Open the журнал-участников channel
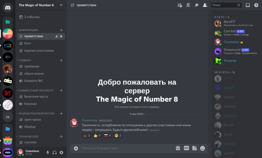The width and height of the screenshot is (262, 158). pyautogui.click(x=41, y=51)
